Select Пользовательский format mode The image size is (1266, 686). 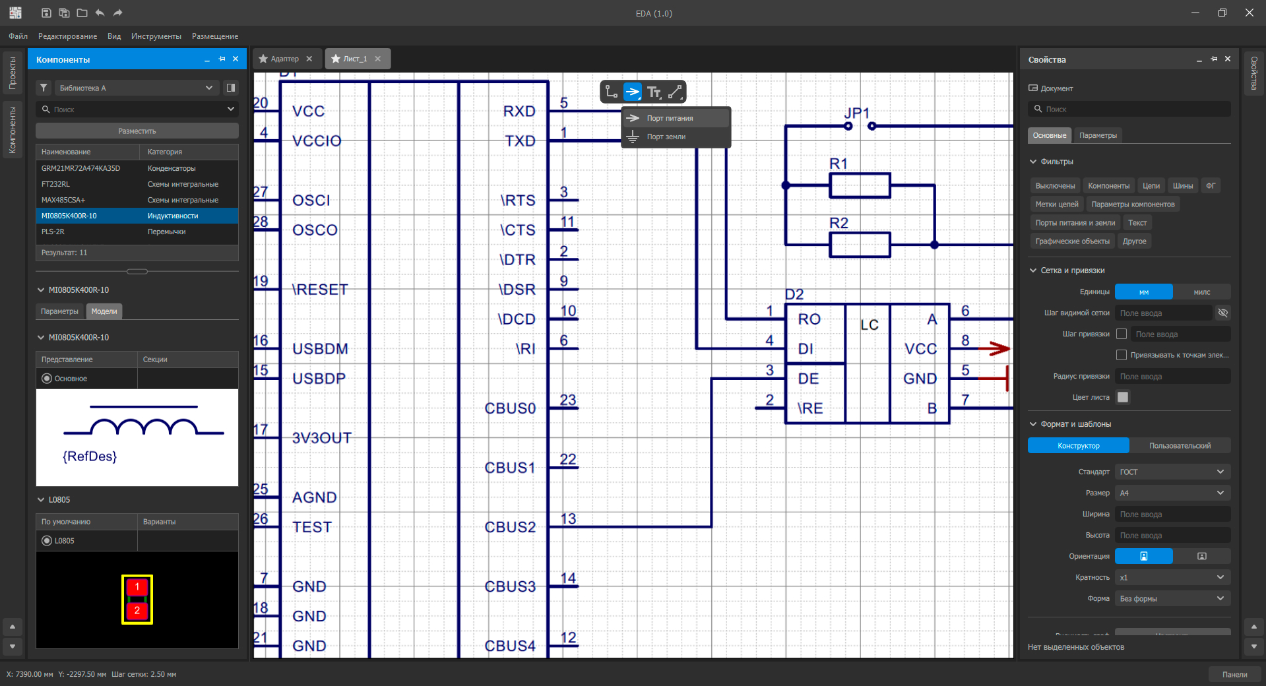click(1180, 445)
